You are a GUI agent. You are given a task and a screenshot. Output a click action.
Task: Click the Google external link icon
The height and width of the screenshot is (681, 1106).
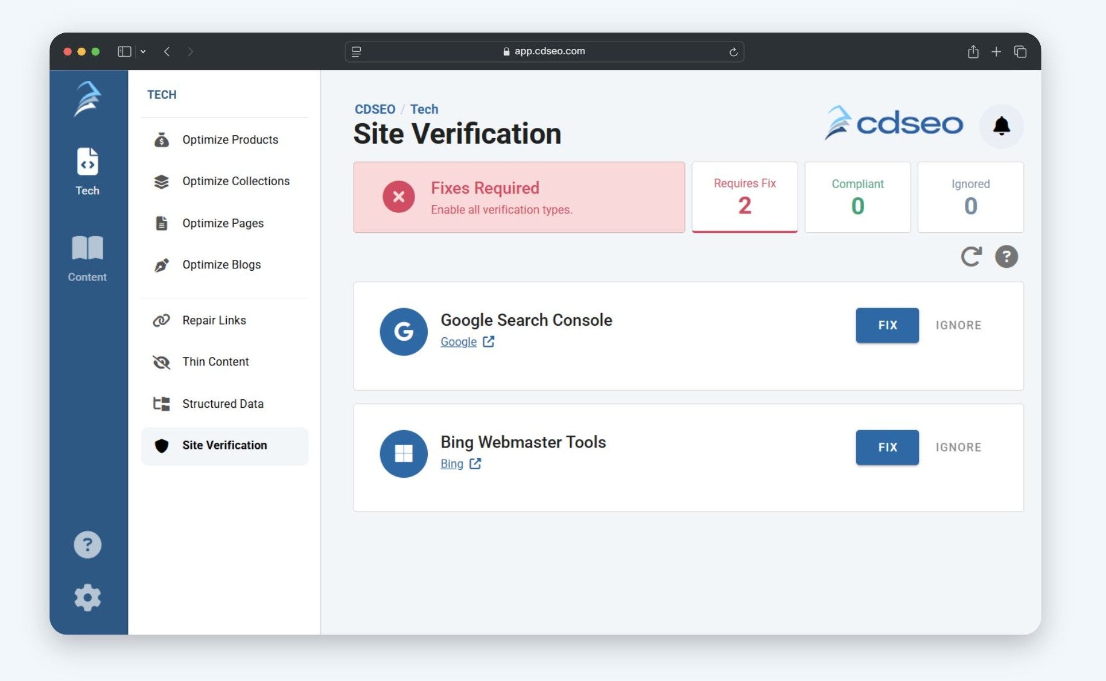[488, 342]
